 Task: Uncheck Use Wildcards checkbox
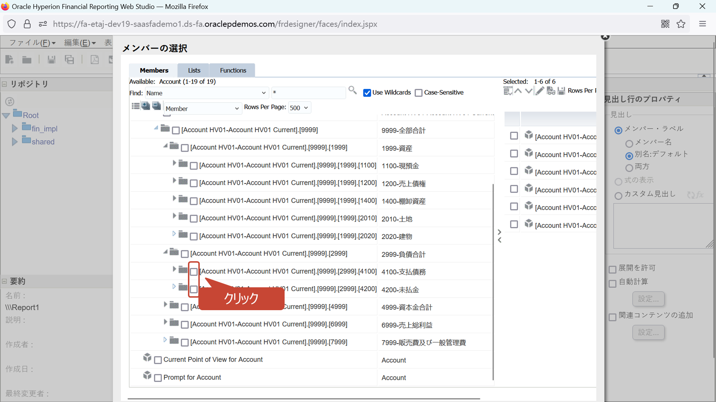(367, 93)
